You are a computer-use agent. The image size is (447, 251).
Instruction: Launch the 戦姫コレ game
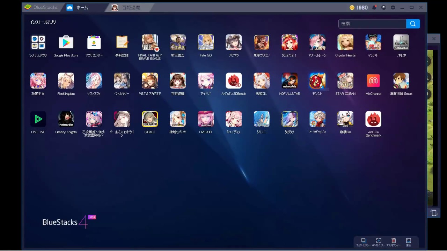tap(262, 81)
